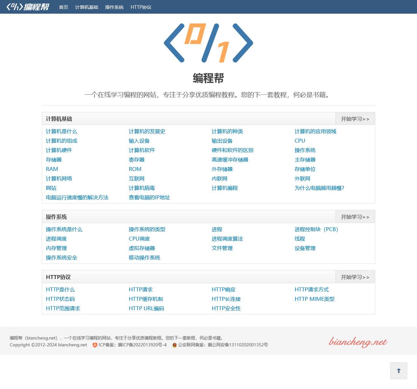
Task: Open the HTTP URL编码 article link
Action: tap(147, 308)
